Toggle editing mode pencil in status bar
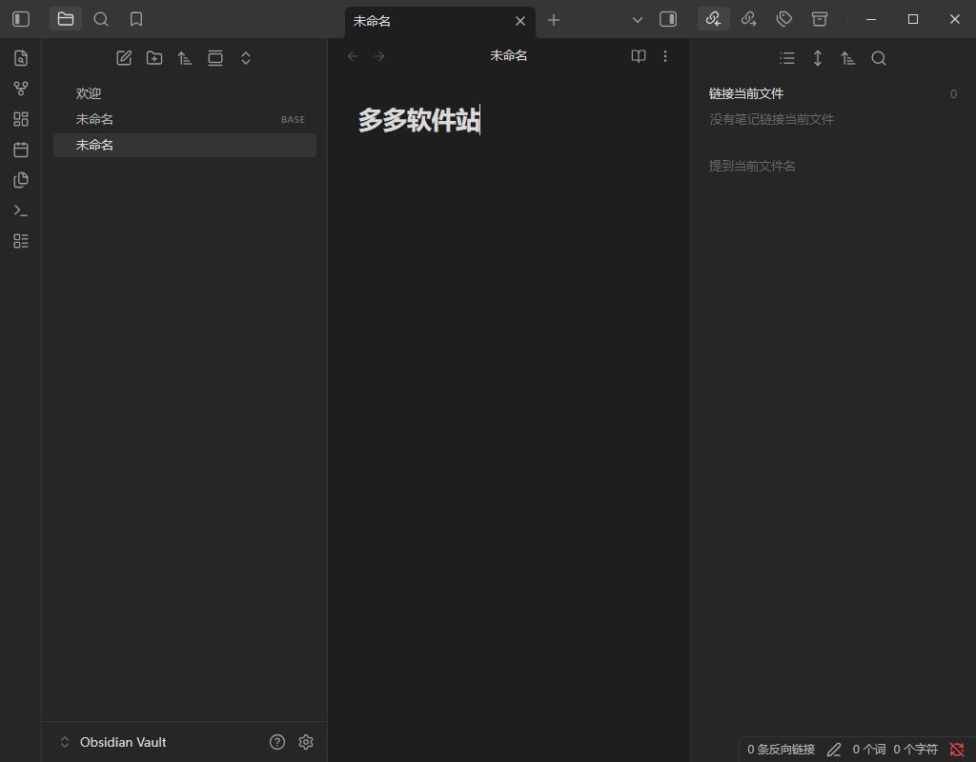The height and width of the screenshot is (762, 976). point(834,751)
